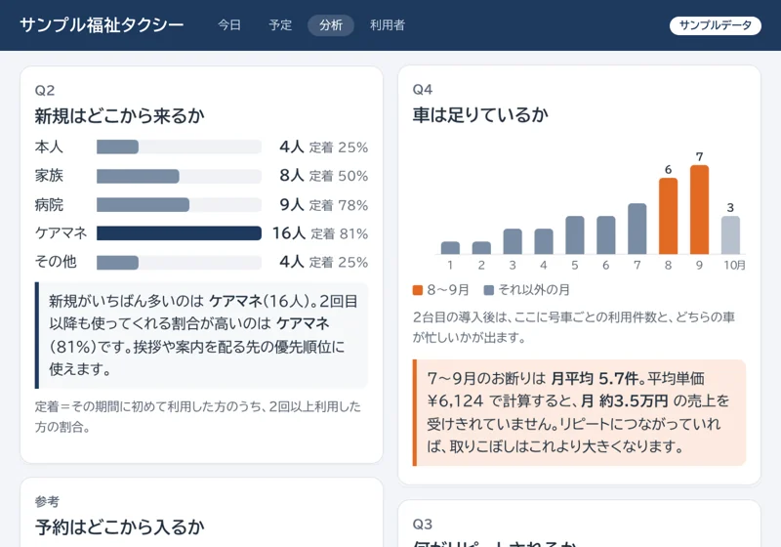The height and width of the screenshot is (547, 781).
Task: Click the 10月 light gray bar
Action: [x=730, y=235]
